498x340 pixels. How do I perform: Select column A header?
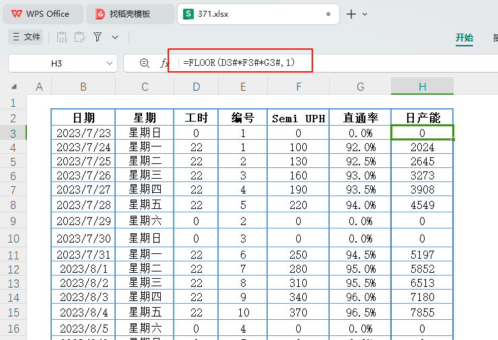pyautogui.click(x=39, y=87)
